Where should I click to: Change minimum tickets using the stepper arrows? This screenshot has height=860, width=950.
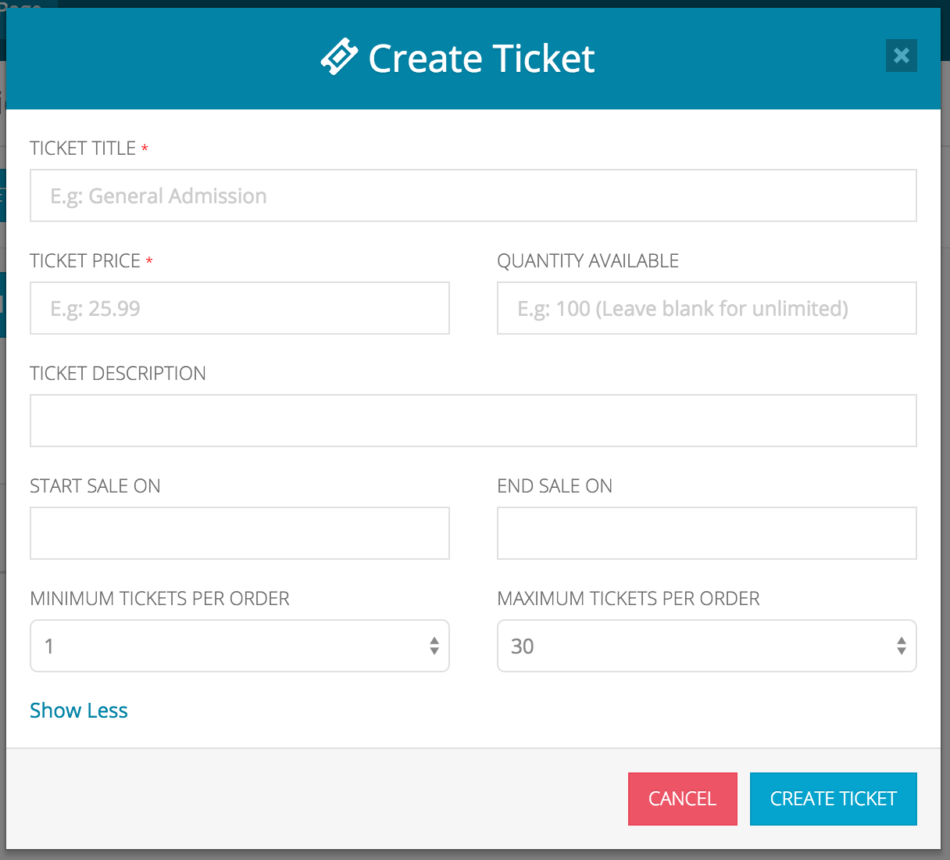(434, 646)
